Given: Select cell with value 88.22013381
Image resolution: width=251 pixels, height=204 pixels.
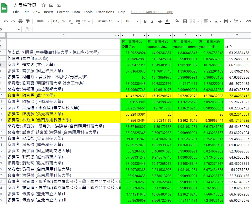Looking at the screenshot, I should 237,114.
